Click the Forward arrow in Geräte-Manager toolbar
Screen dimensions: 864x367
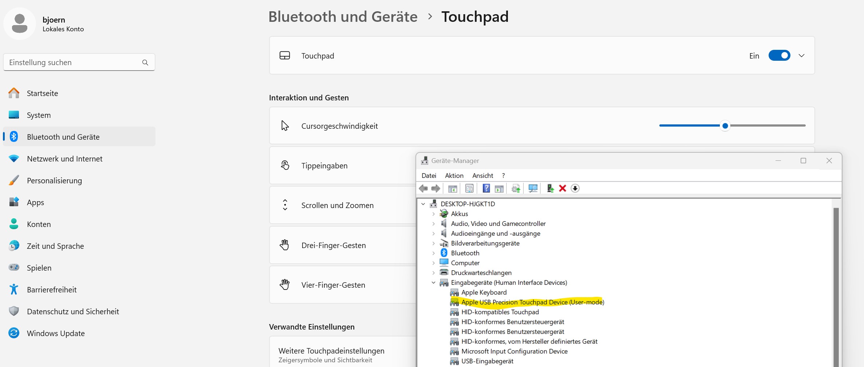tap(435, 188)
